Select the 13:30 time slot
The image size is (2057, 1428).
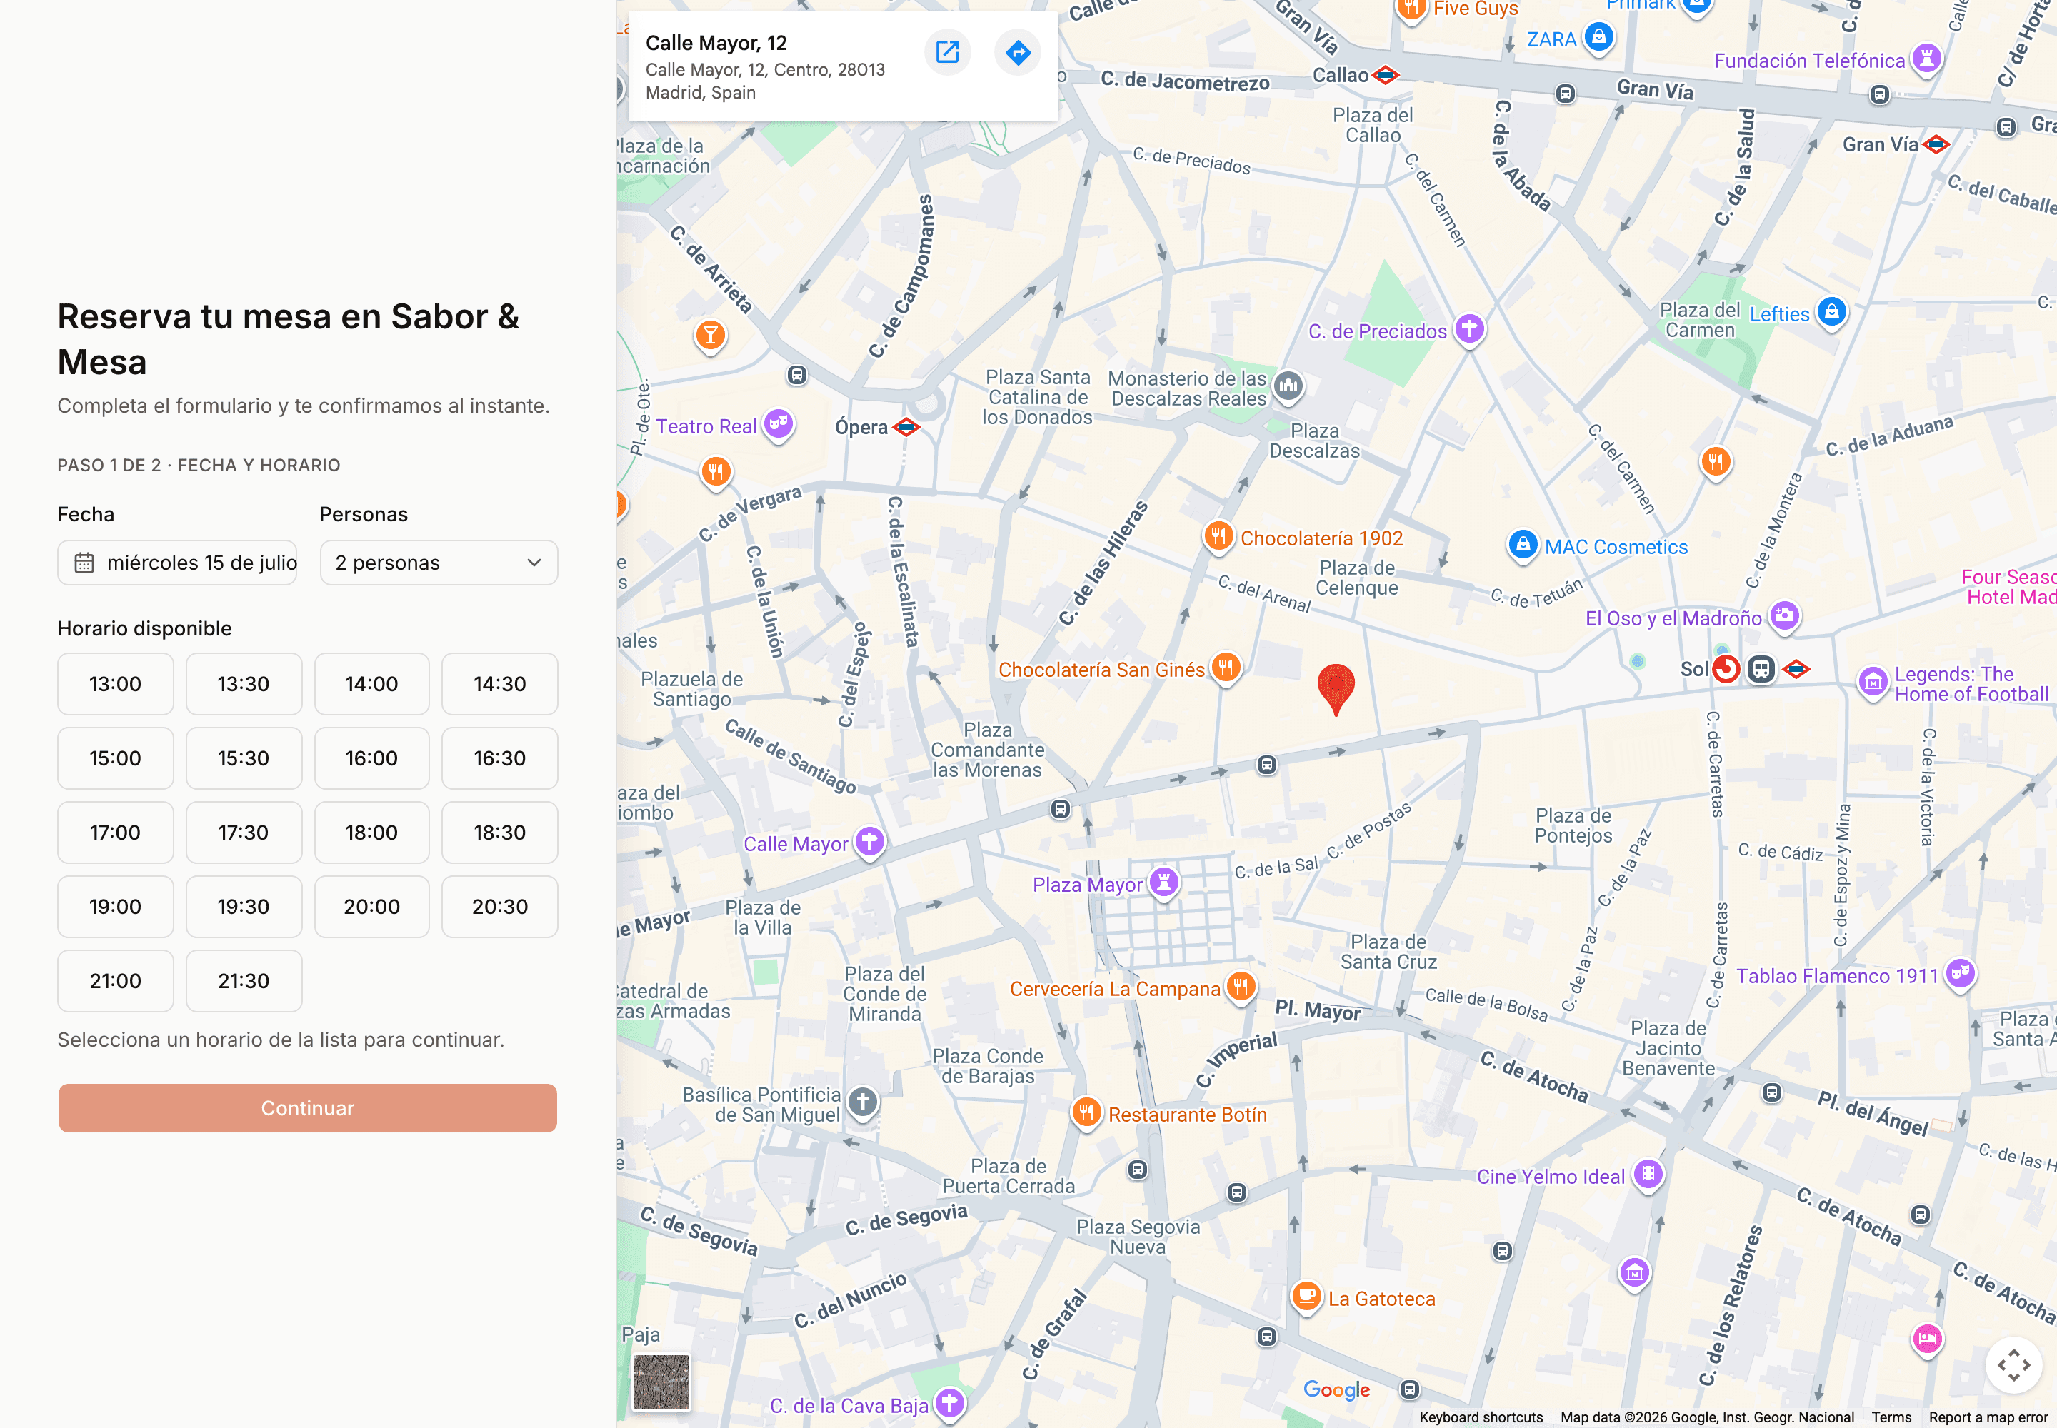[244, 683]
